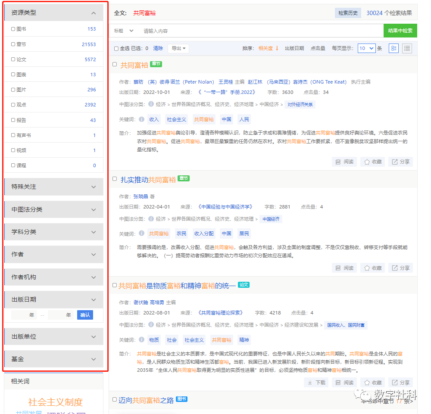
Task: Click the green 结果中检索 button
Action: pyautogui.click(x=400, y=31)
